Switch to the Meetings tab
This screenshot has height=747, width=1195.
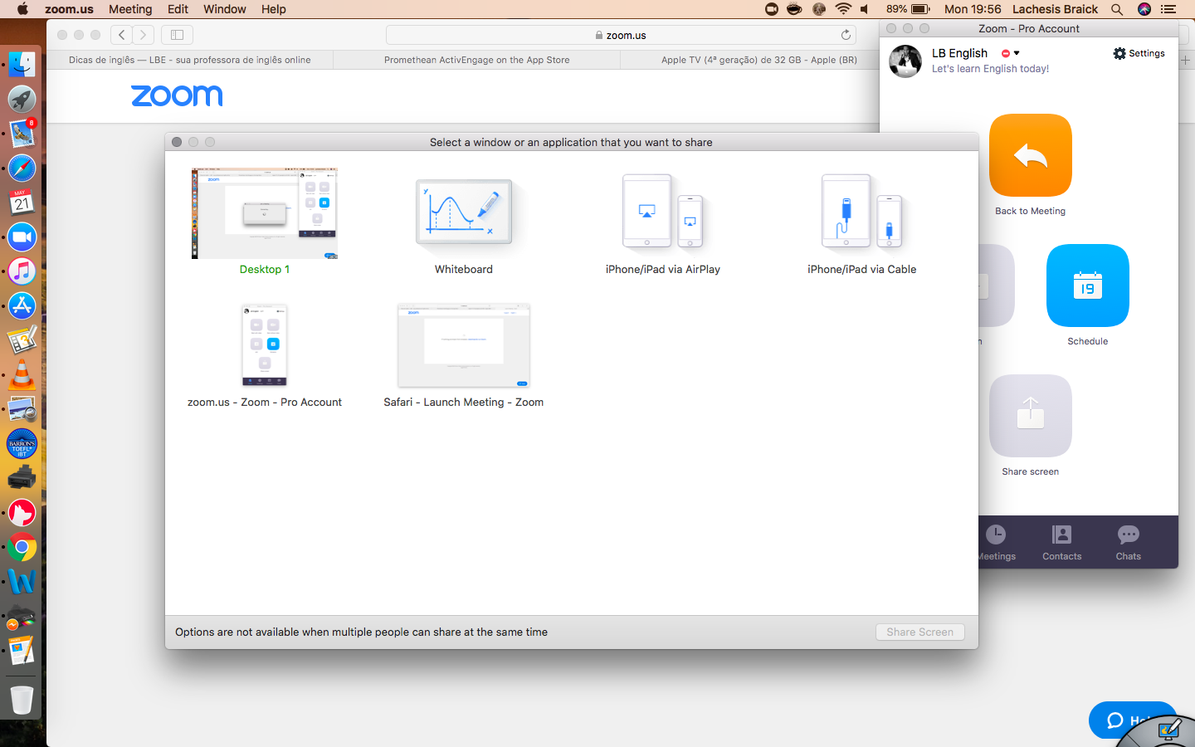click(x=996, y=543)
